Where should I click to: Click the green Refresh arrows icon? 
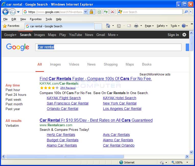click(x=106, y=12)
